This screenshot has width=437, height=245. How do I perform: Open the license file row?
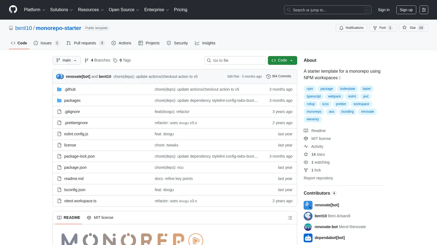click(175, 145)
